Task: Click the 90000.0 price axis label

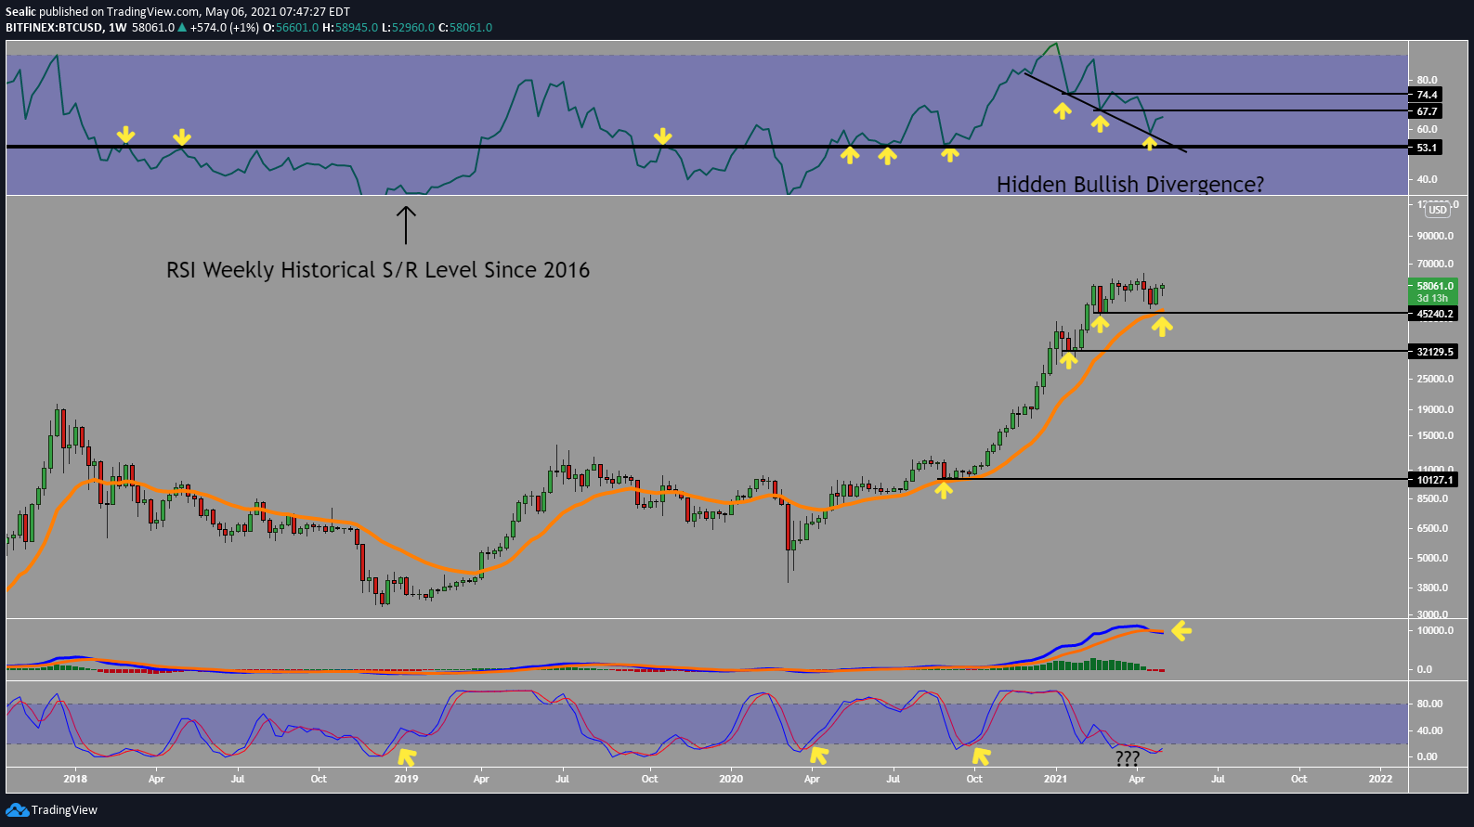Action: pos(1435,236)
